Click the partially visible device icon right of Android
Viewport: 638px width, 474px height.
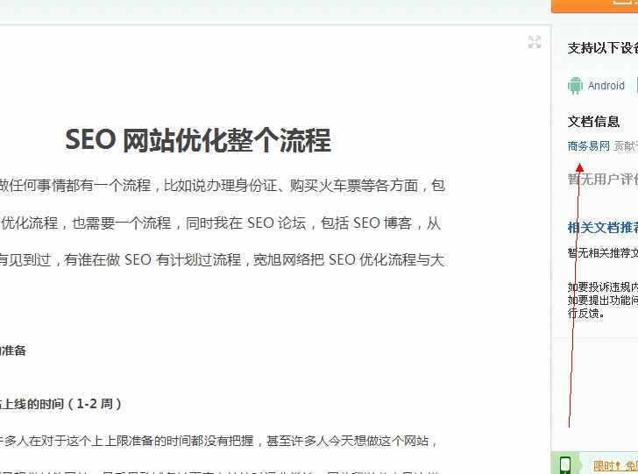point(635,86)
